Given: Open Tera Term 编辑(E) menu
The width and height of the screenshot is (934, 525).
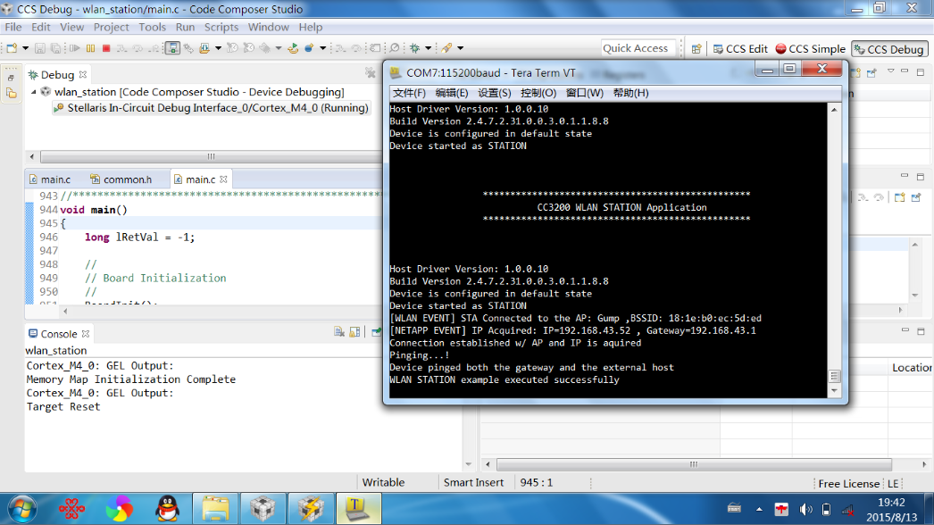Looking at the screenshot, I should click(x=452, y=93).
